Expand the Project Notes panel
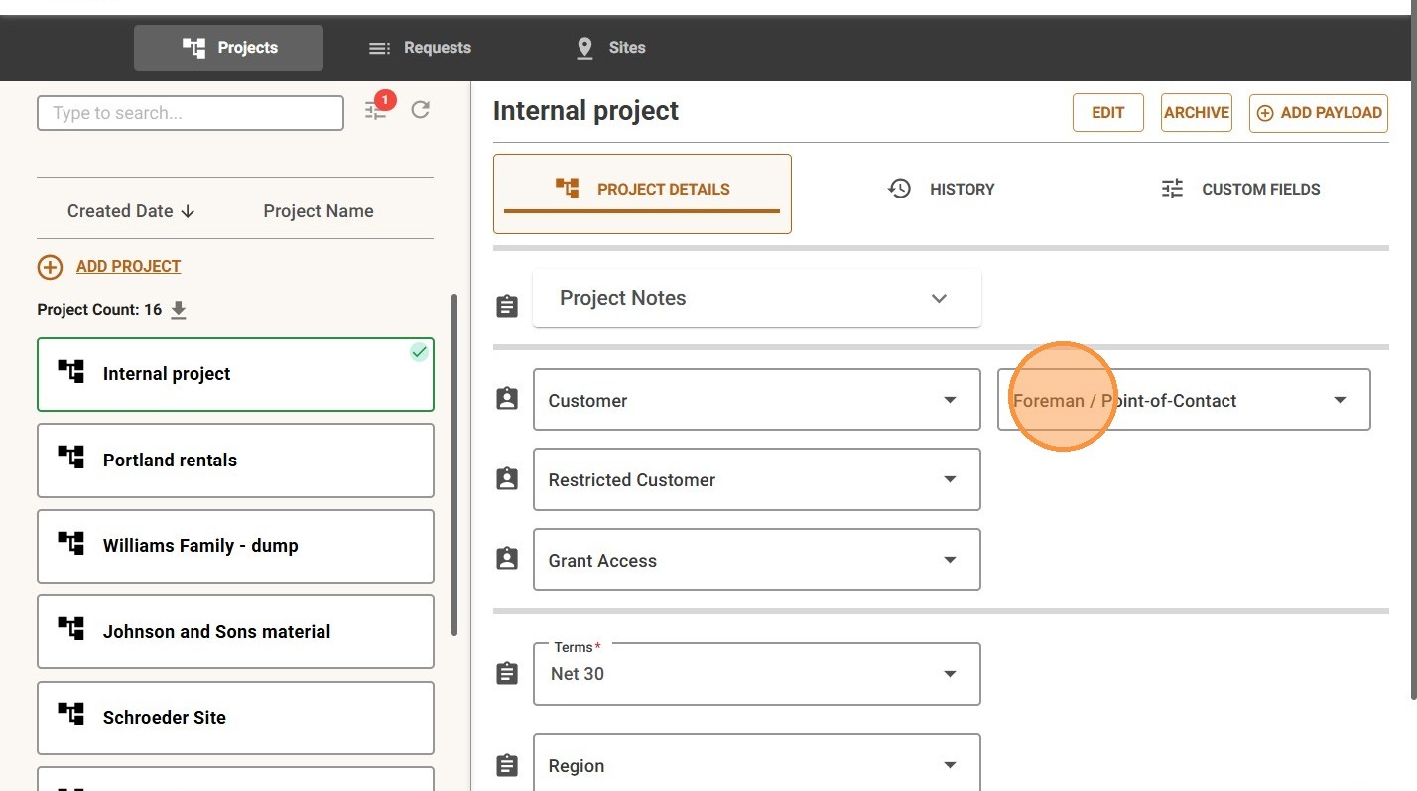Image resolution: width=1417 pixels, height=791 pixels. 757,298
